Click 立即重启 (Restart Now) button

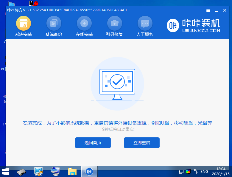tap(142, 143)
